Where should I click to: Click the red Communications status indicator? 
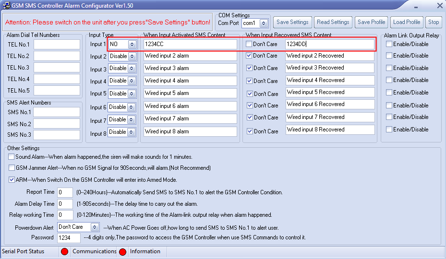[64, 251]
